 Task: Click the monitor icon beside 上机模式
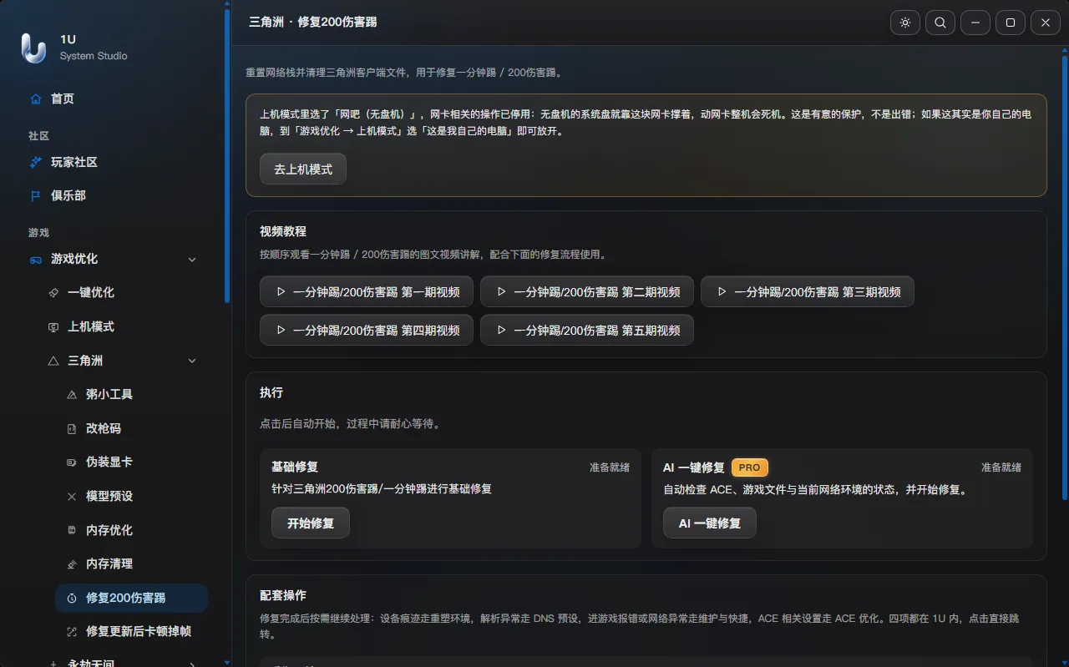pos(53,326)
